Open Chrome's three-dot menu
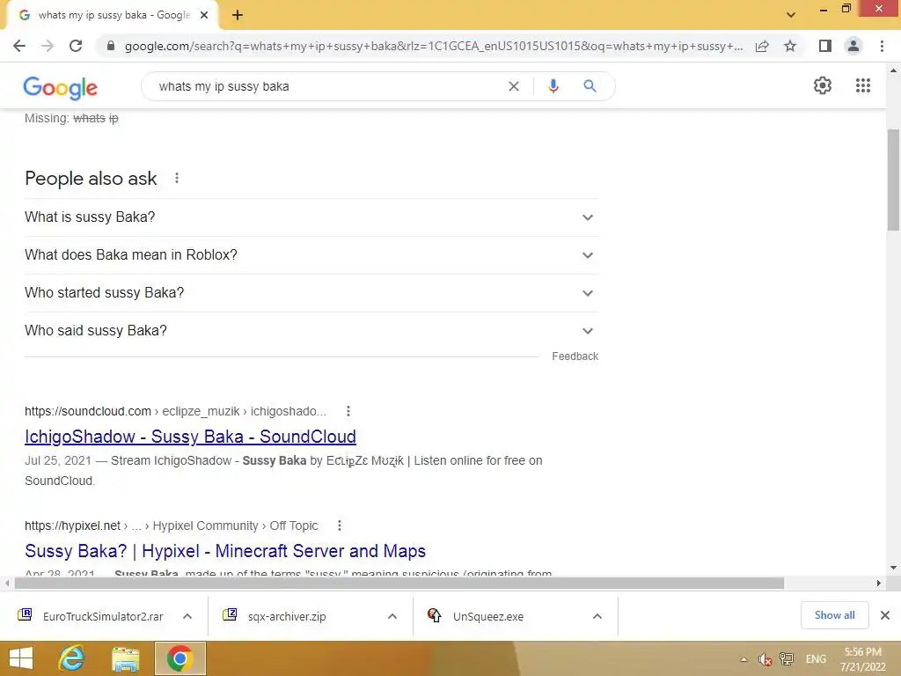This screenshot has width=901, height=676. tap(882, 46)
